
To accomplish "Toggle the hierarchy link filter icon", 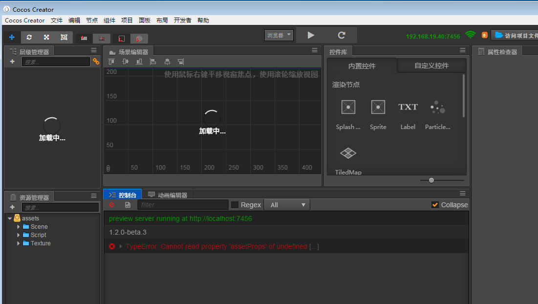I will point(96,62).
